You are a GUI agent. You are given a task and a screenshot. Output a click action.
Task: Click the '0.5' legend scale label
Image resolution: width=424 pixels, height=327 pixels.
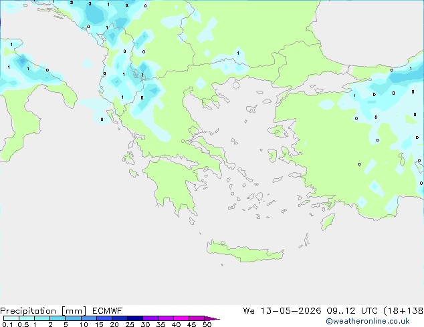click(x=23, y=324)
